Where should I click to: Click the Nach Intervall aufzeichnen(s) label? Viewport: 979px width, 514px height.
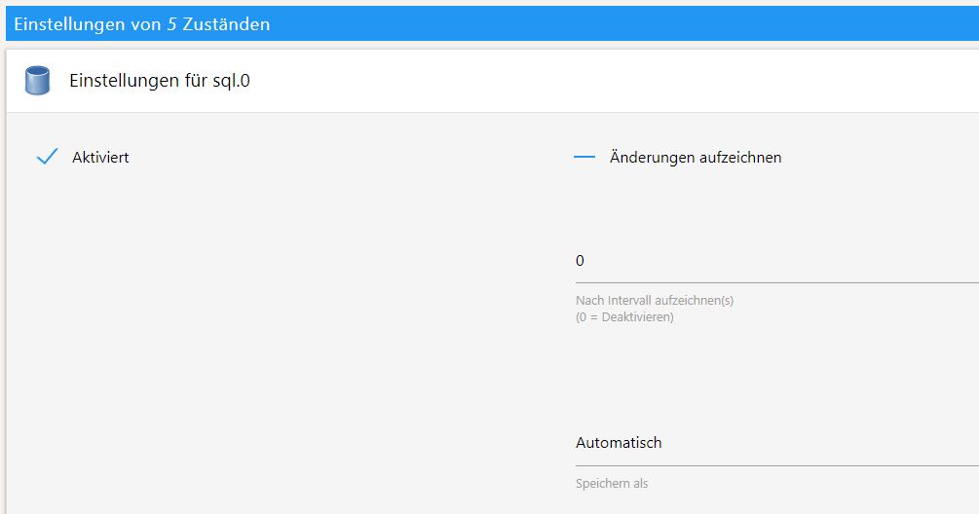(x=655, y=301)
